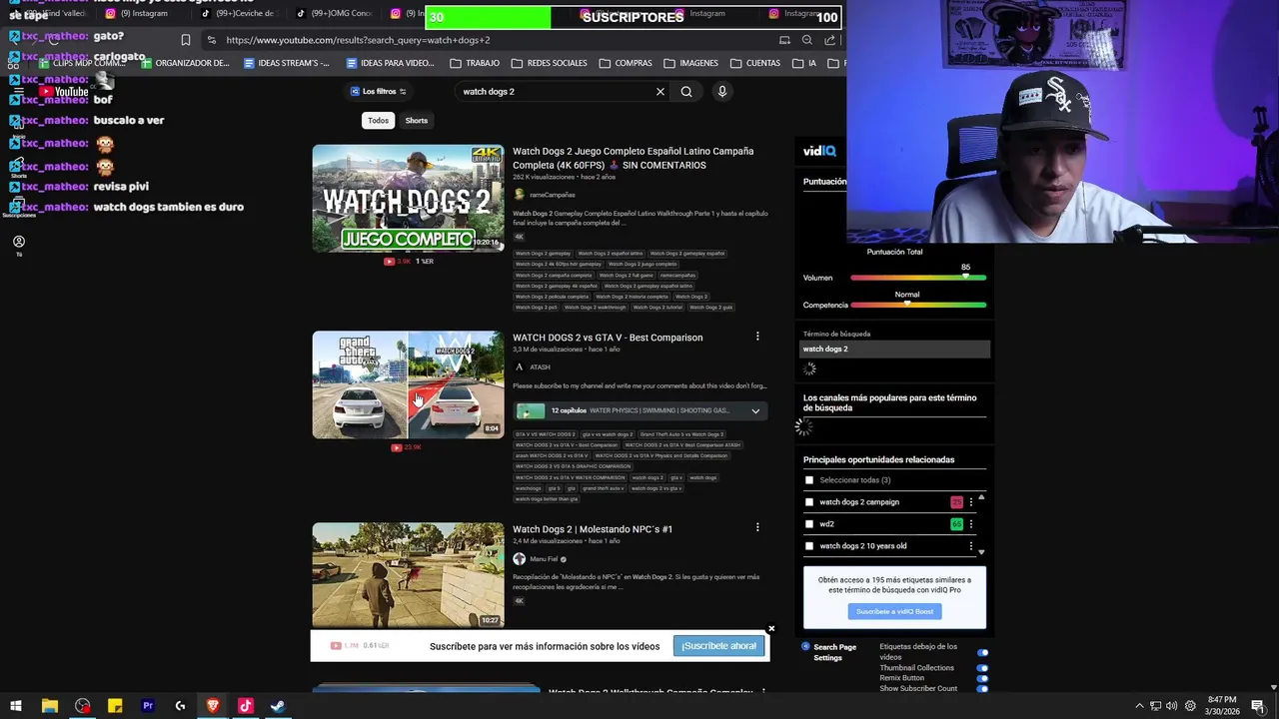Expand the hidden system tray icons chevron
This screenshot has height=719, width=1279.
point(1139,706)
